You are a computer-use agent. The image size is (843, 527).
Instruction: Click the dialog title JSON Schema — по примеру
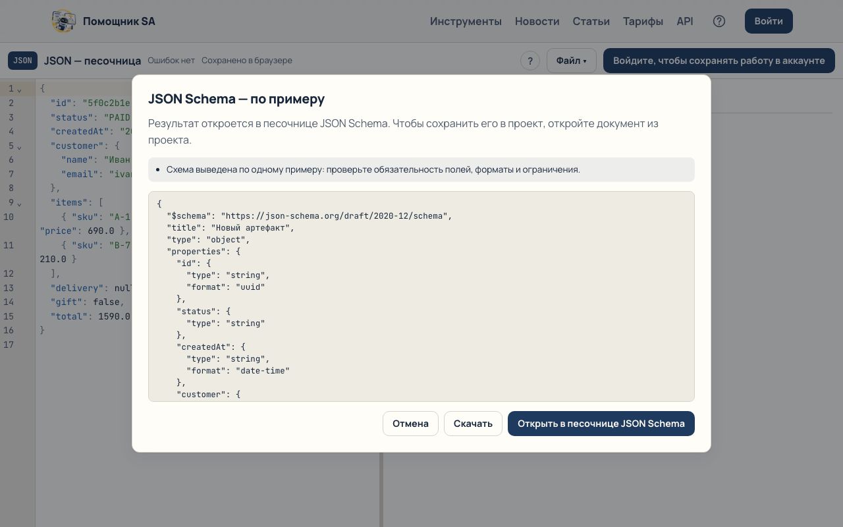click(236, 99)
